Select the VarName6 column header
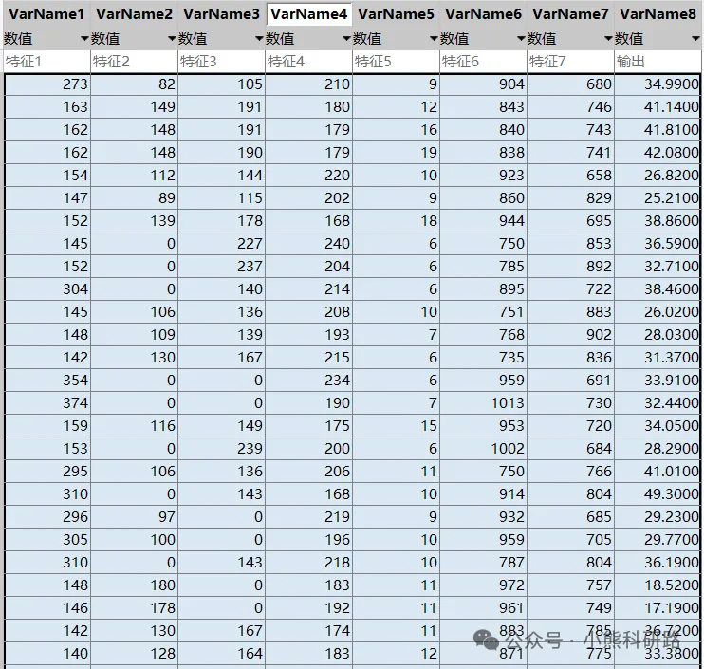 pyautogui.click(x=483, y=14)
